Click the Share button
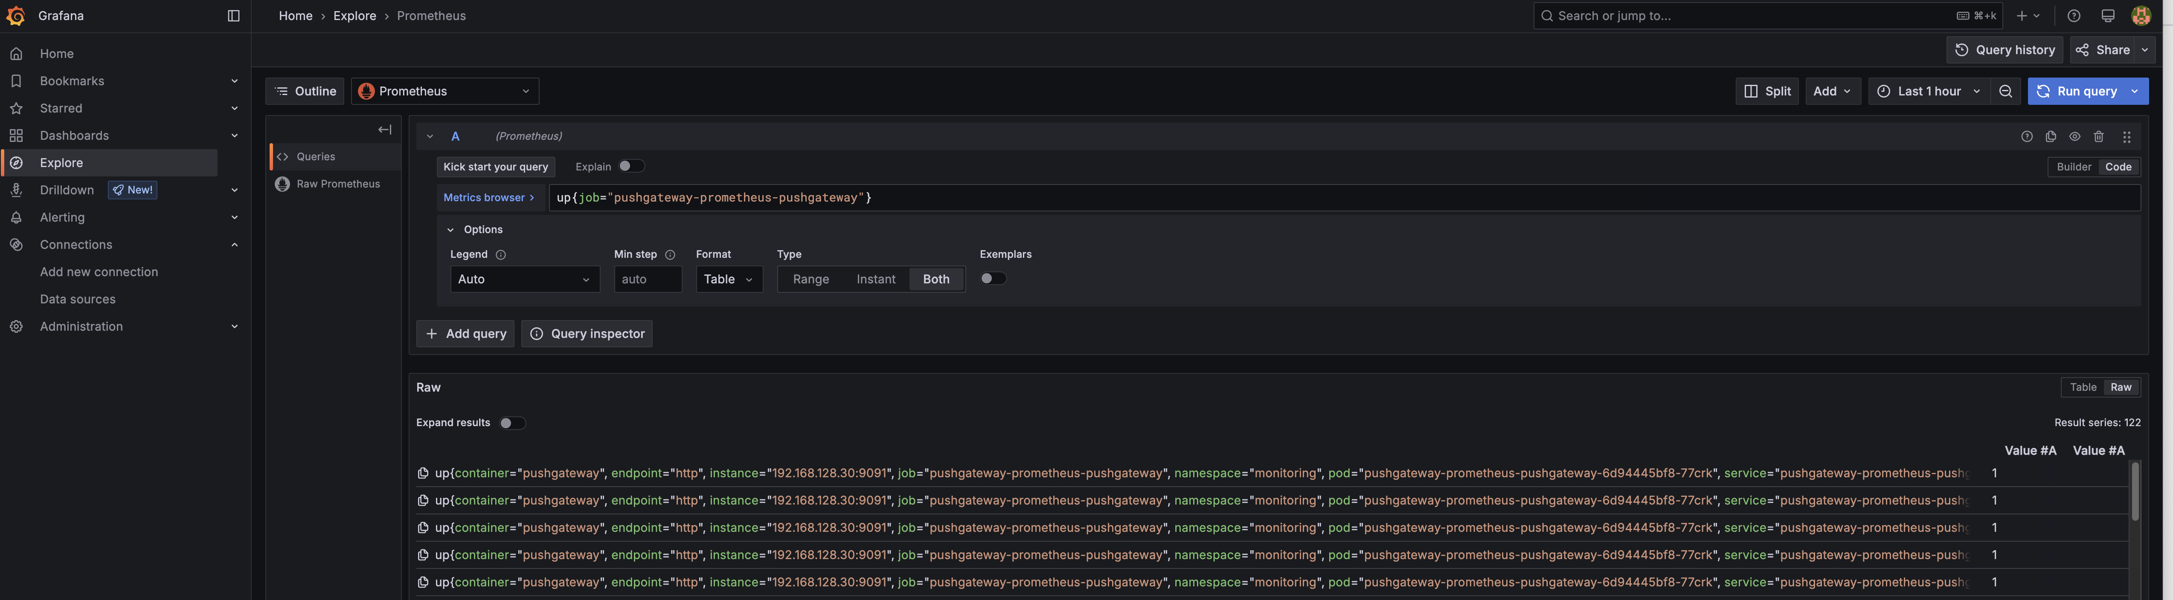Screen dimensions: 2173x600 (2102, 50)
